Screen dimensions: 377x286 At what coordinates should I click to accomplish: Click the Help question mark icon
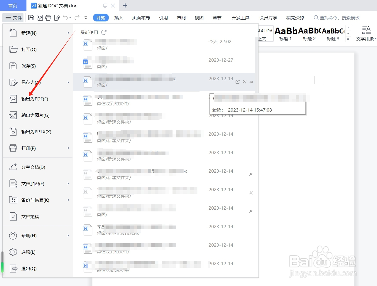pyautogui.click(x=13, y=235)
